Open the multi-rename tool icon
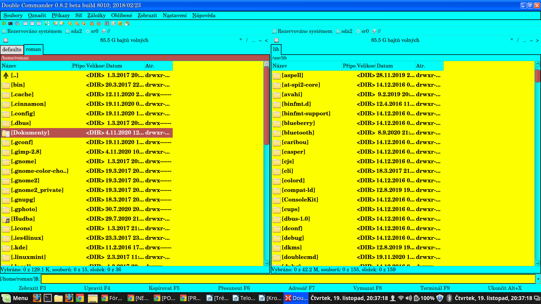Screen dimensions: 541x304 point(114,23)
